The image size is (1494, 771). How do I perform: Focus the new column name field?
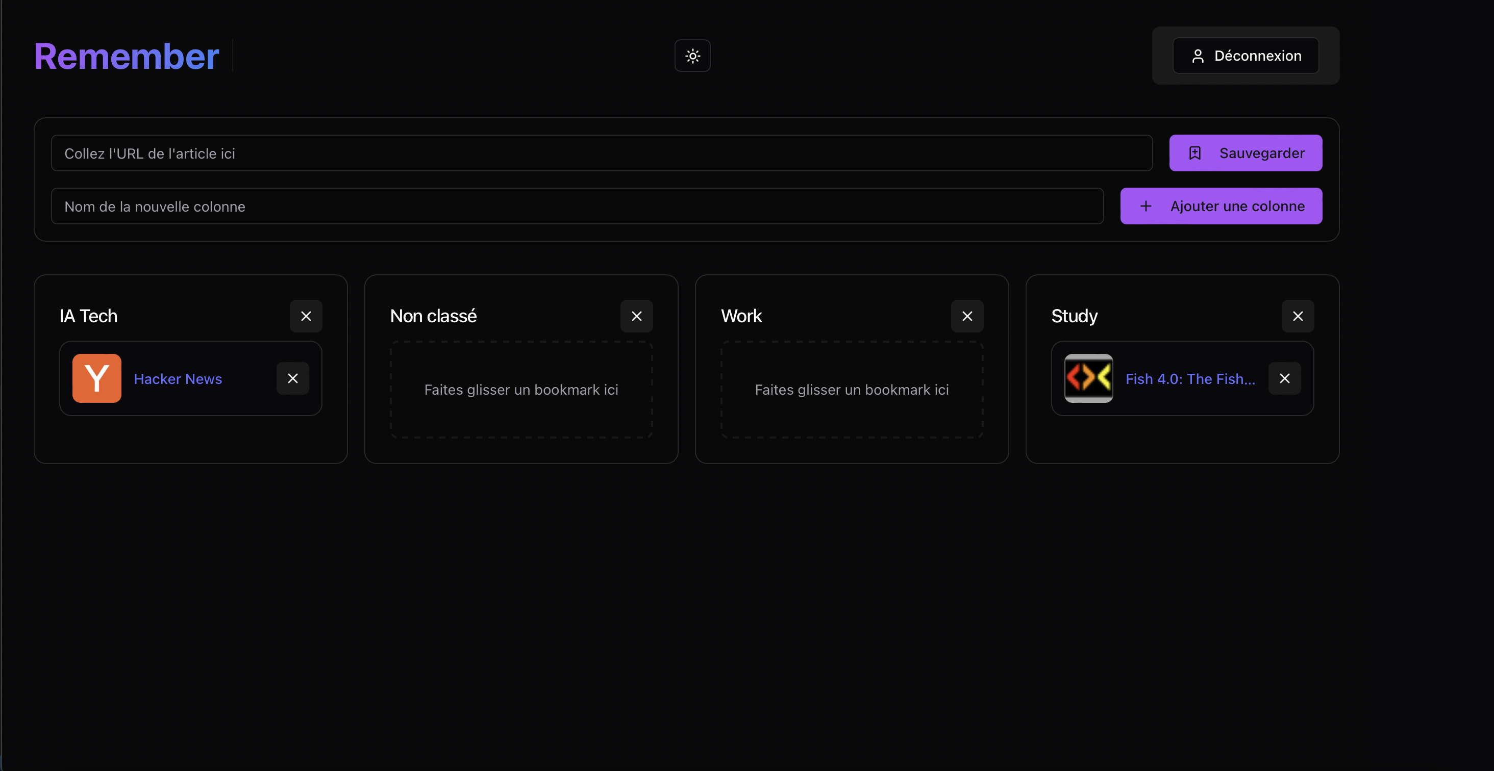[577, 206]
